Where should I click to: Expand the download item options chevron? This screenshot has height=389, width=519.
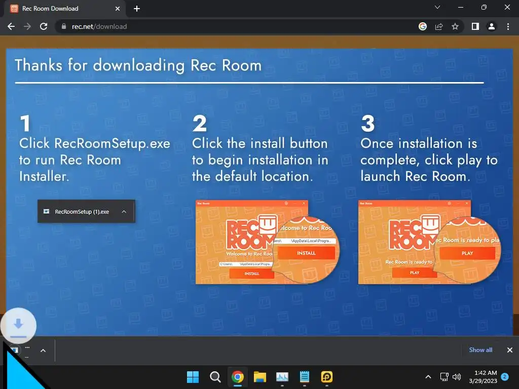point(43,351)
